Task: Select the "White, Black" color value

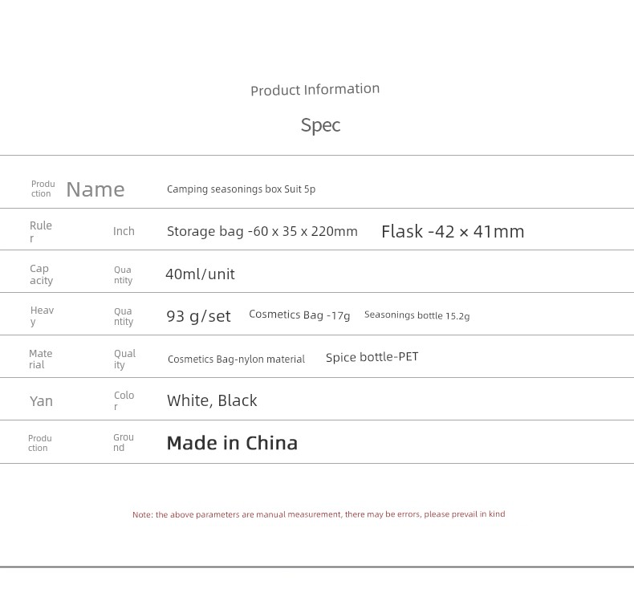Action: tap(212, 400)
